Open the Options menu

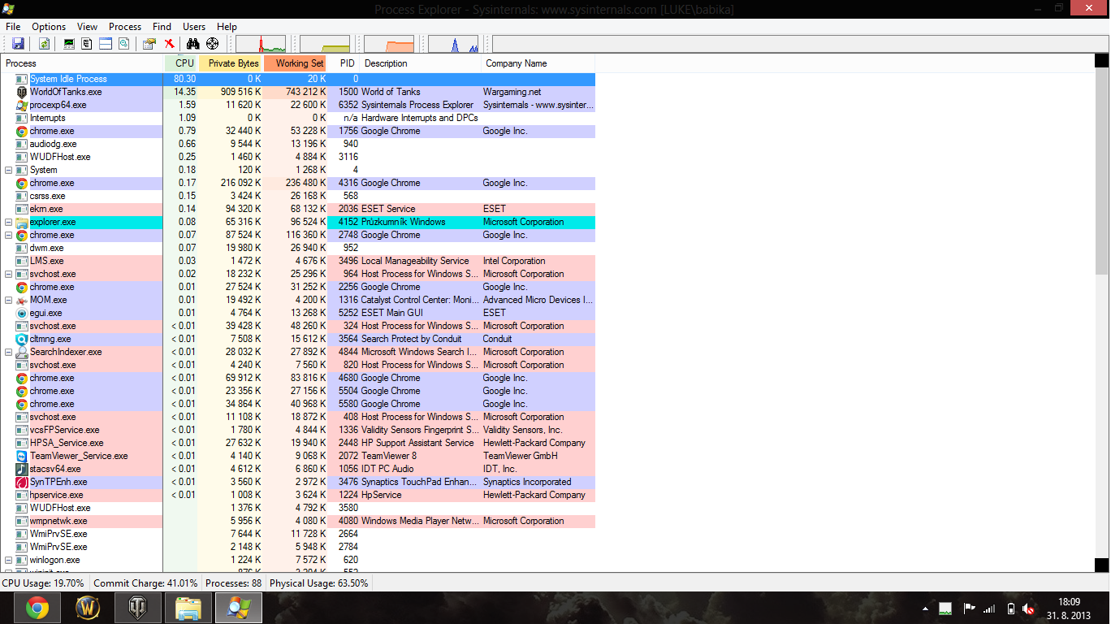click(x=49, y=27)
